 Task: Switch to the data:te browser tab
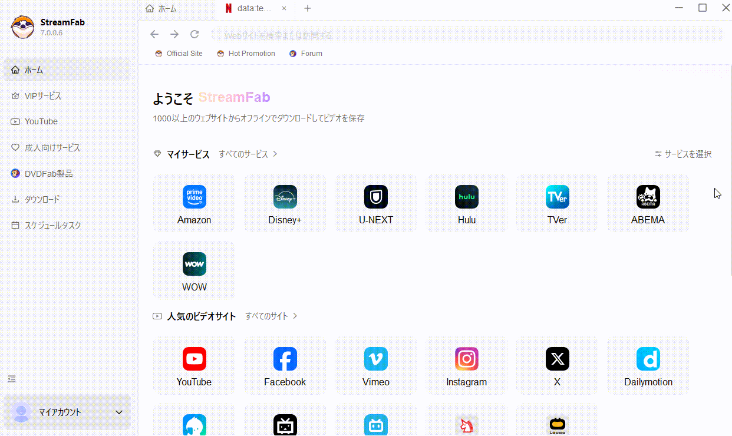[x=250, y=8]
